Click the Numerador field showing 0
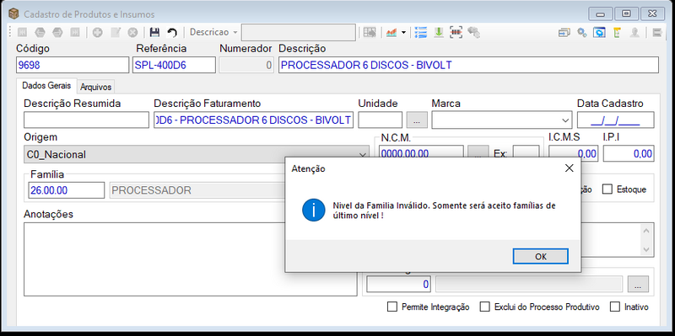Image resolution: width=675 pixels, height=336 pixels. [x=246, y=66]
